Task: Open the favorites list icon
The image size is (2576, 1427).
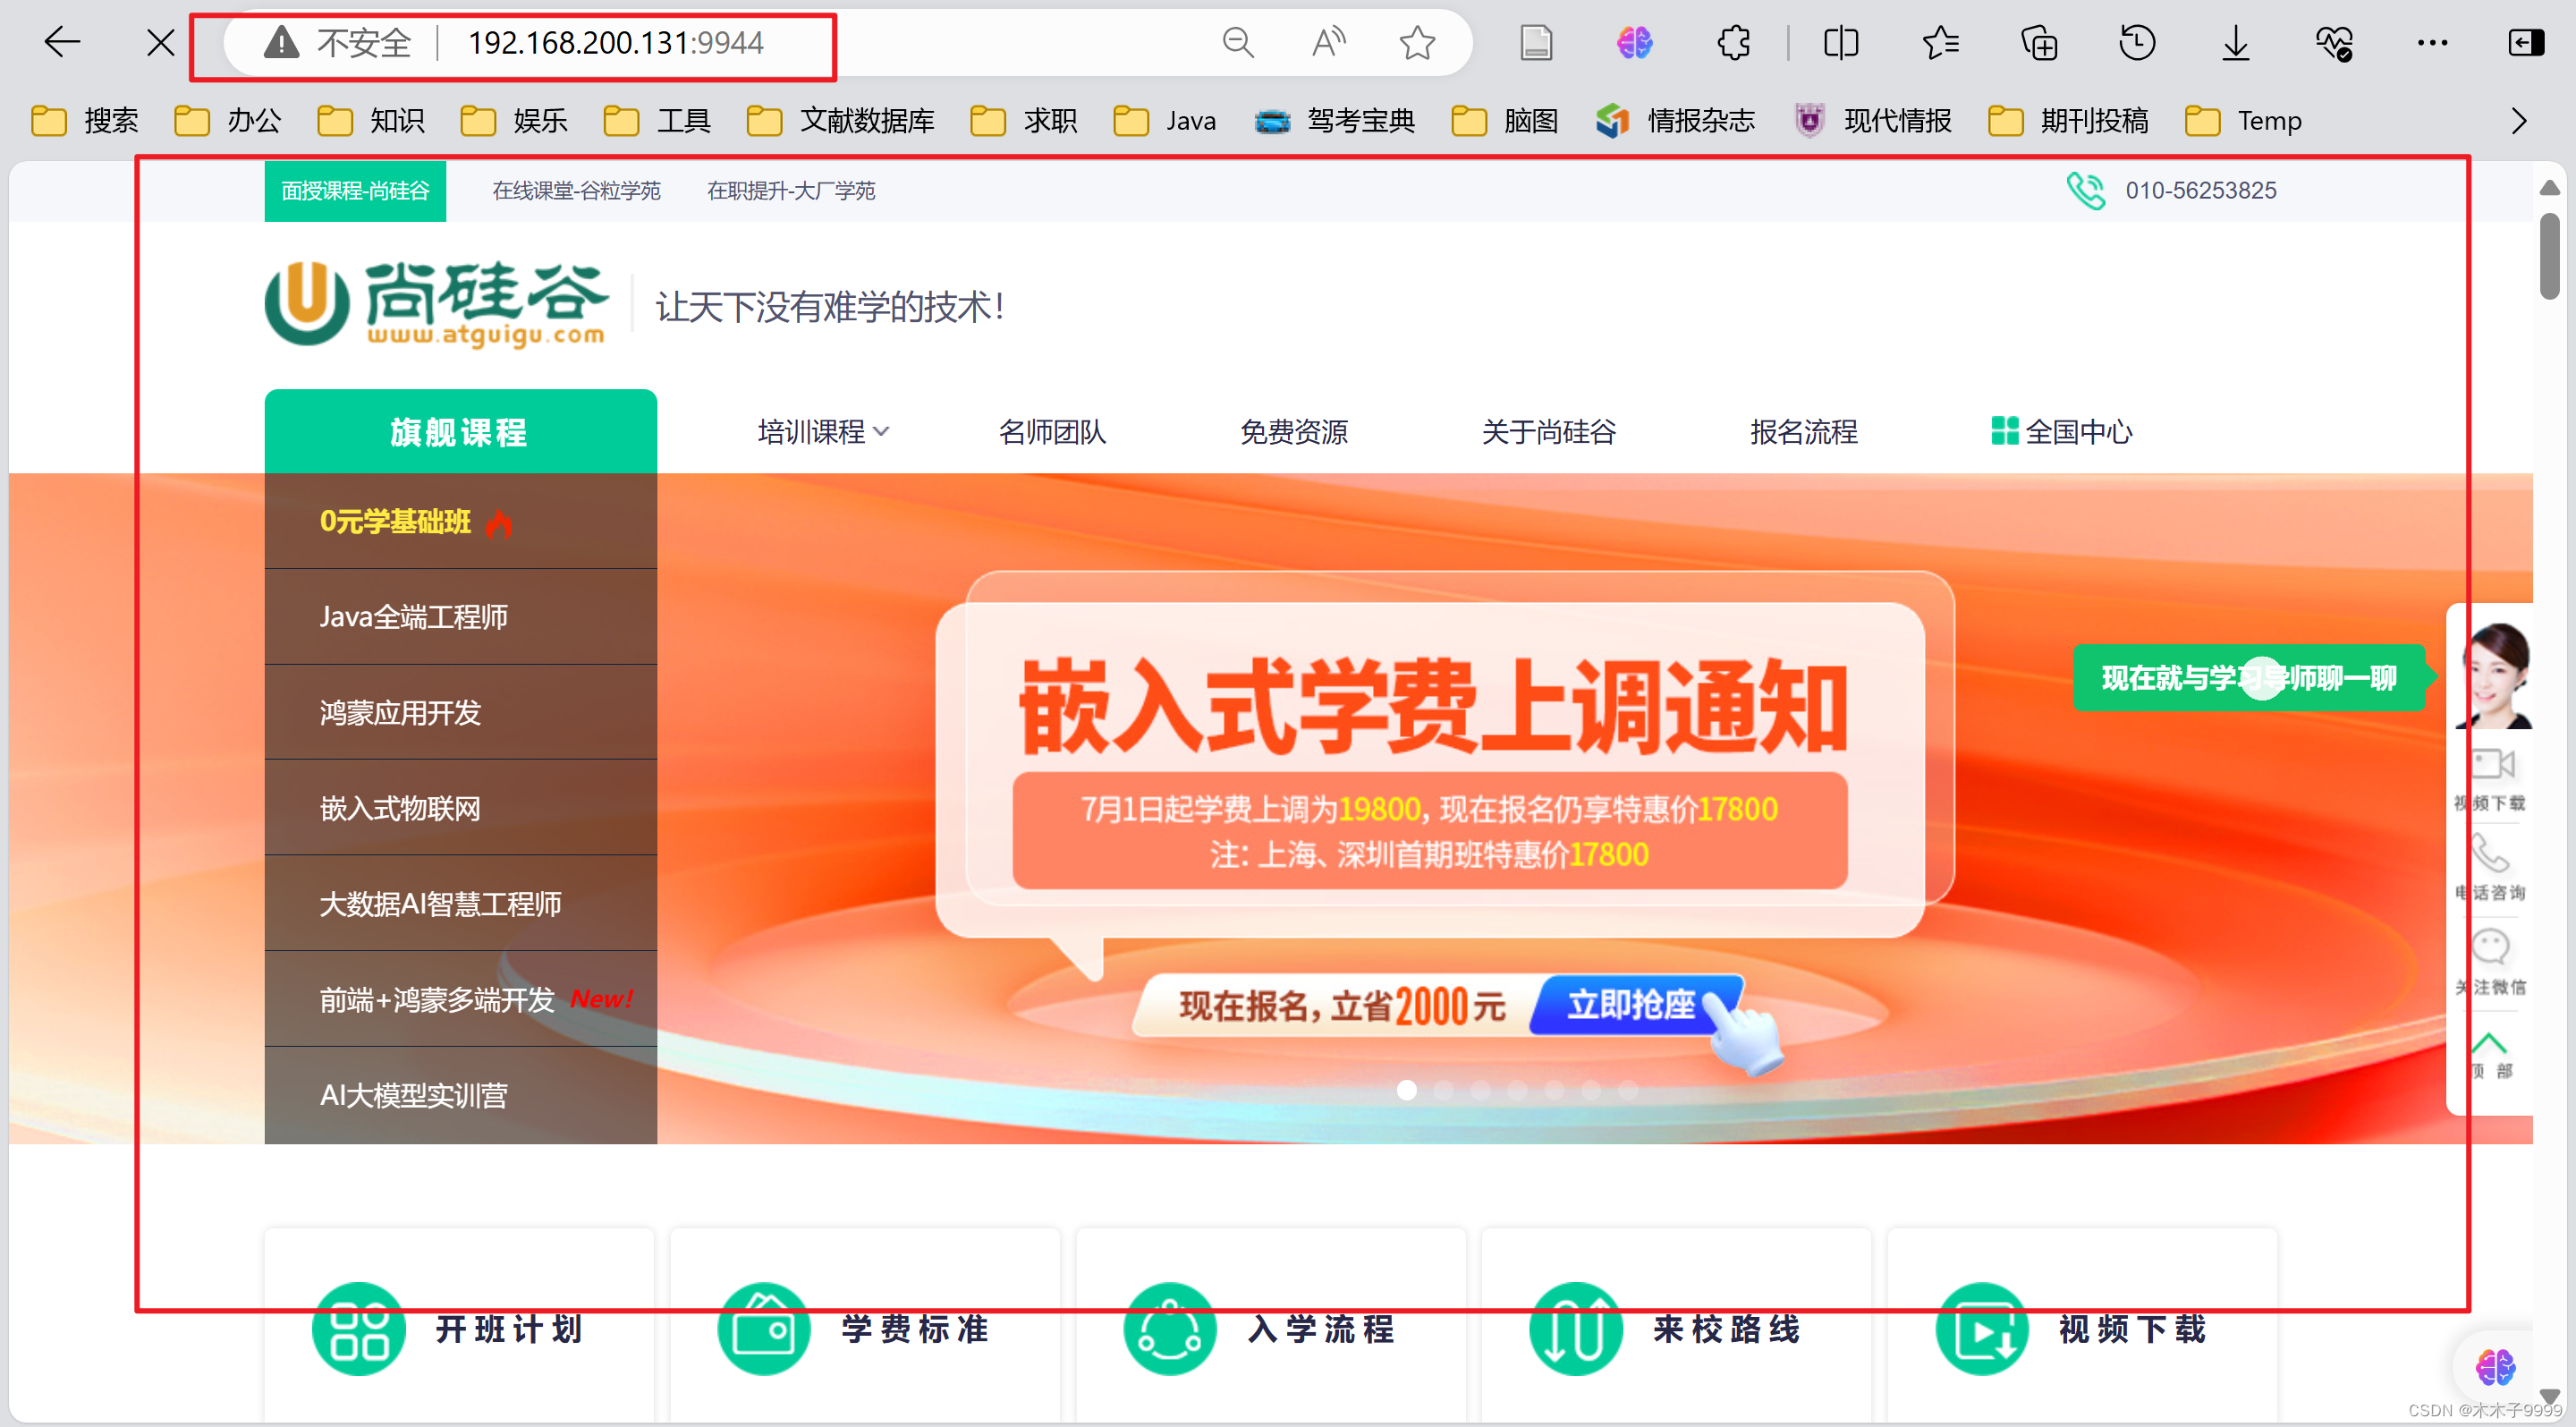Action: [x=1940, y=42]
